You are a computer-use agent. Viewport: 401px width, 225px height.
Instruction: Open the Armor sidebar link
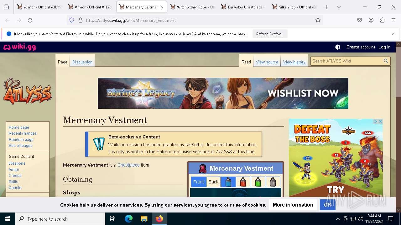(x=14, y=170)
